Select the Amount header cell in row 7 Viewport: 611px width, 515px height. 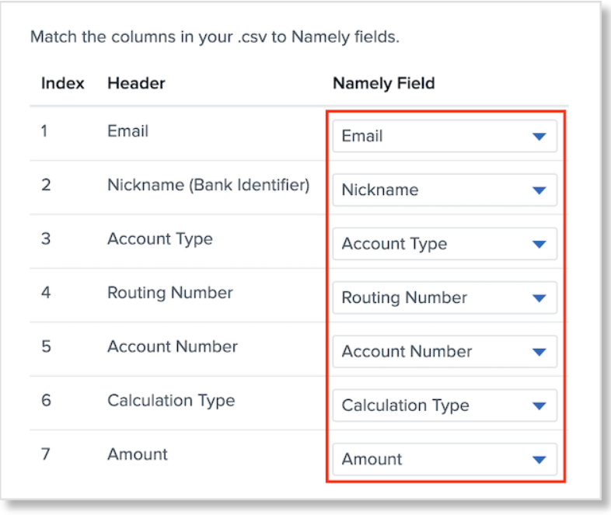137,454
